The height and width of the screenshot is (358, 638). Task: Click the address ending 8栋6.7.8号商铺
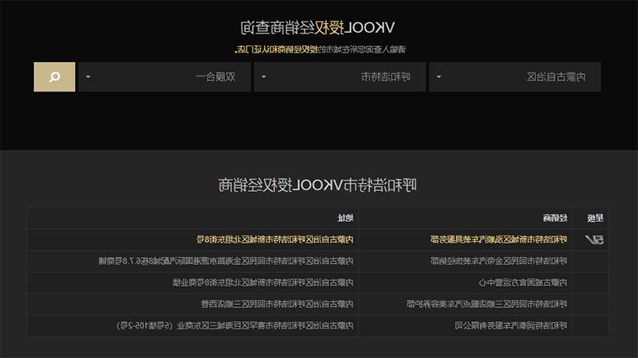point(226,261)
